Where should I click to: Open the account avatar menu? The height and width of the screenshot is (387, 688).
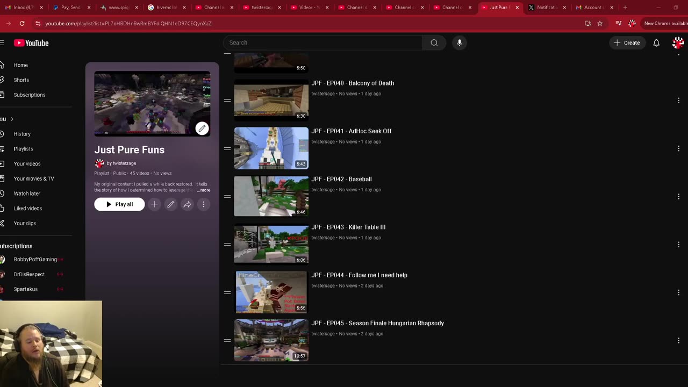pyautogui.click(x=678, y=42)
